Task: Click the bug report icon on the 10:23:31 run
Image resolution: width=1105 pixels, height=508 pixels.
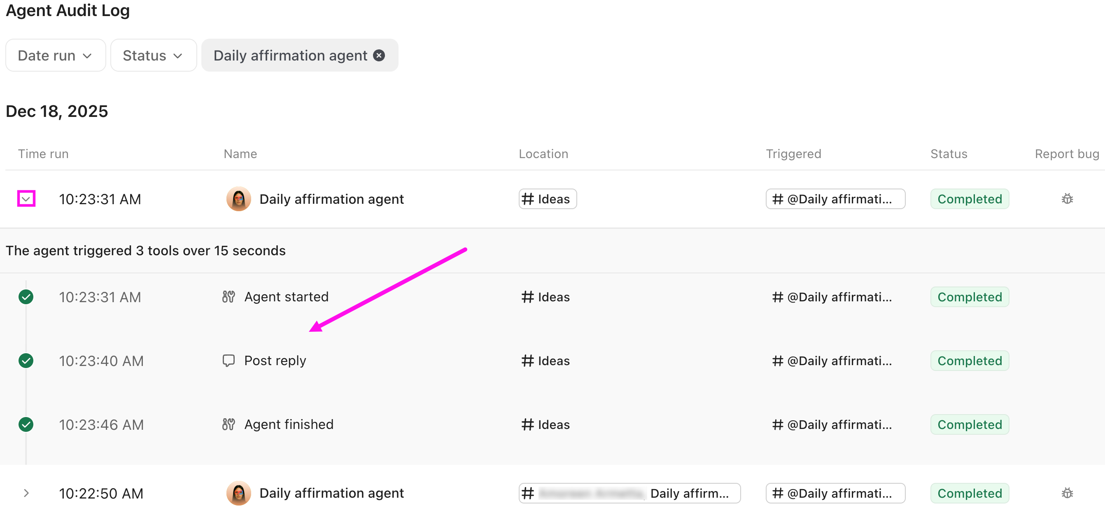Action: click(x=1067, y=198)
